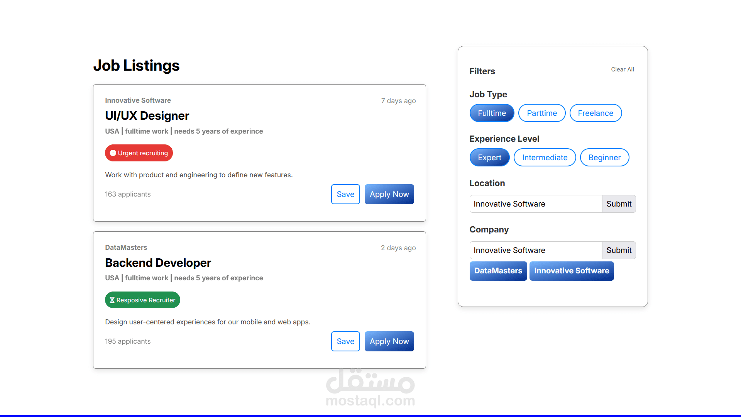Image resolution: width=741 pixels, height=417 pixels.
Task: Submit the Location filter
Action: [x=618, y=204]
